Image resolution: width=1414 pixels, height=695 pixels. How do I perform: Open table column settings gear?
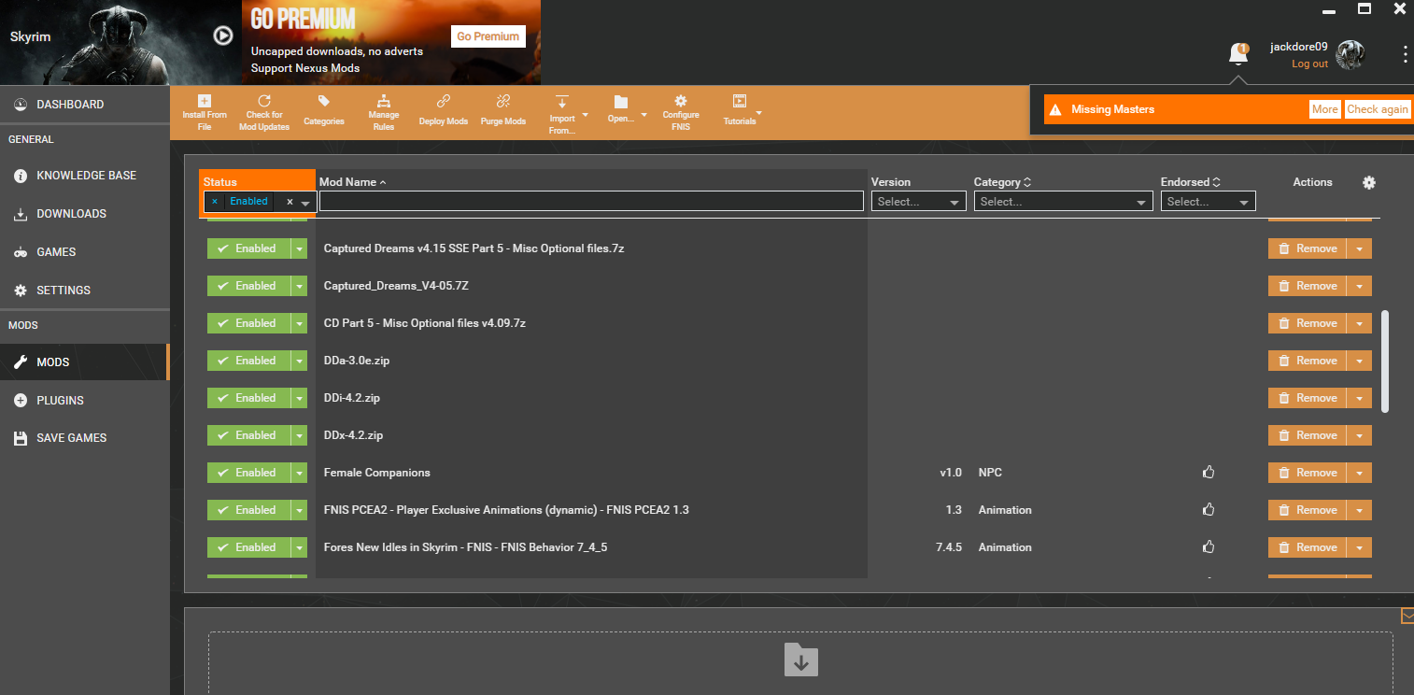point(1369,182)
